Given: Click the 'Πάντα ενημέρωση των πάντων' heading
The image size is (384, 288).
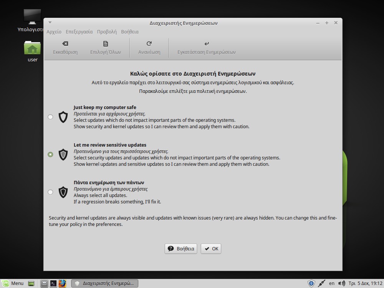Looking at the screenshot, I should (109, 182).
